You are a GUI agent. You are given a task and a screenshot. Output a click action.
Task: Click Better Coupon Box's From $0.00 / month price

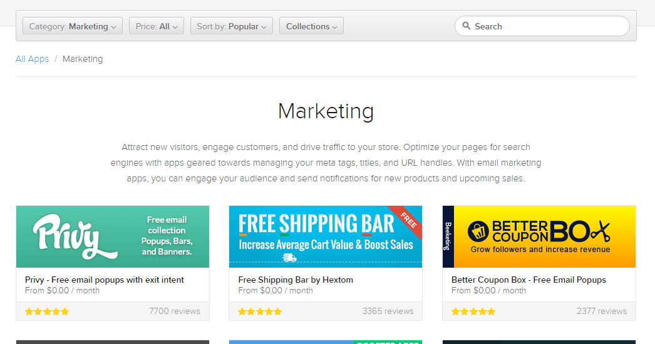pyautogui.click(x=488, y=291)
